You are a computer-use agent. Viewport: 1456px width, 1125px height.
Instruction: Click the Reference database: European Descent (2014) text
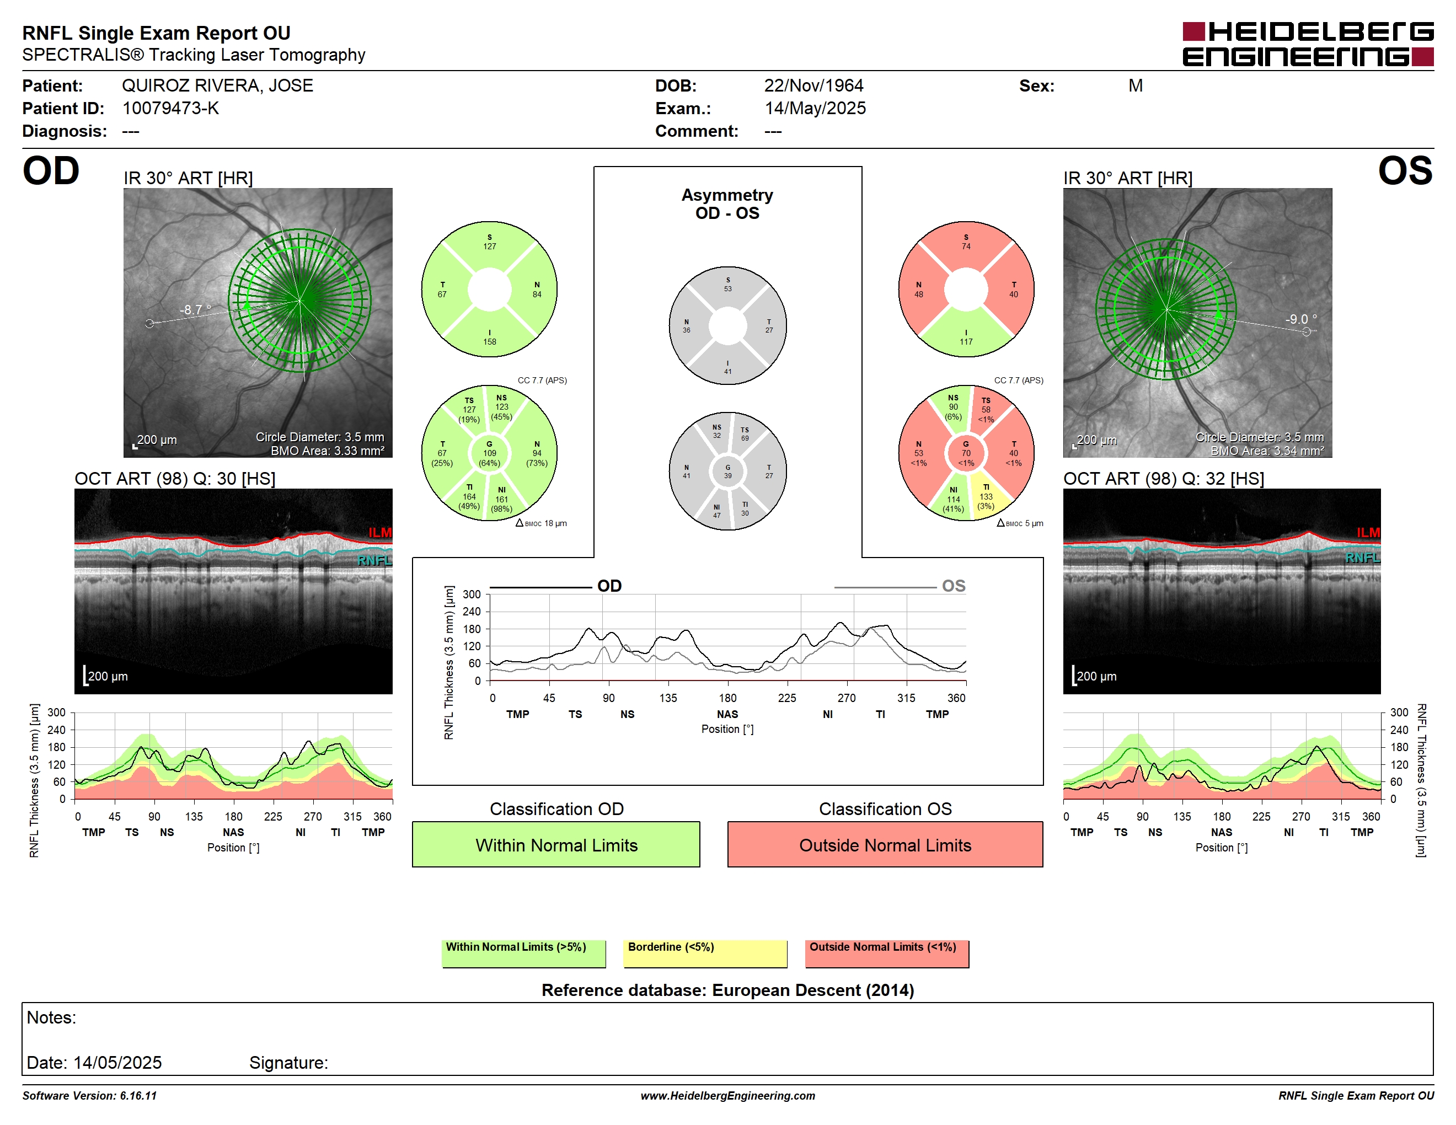click(727, 990)
